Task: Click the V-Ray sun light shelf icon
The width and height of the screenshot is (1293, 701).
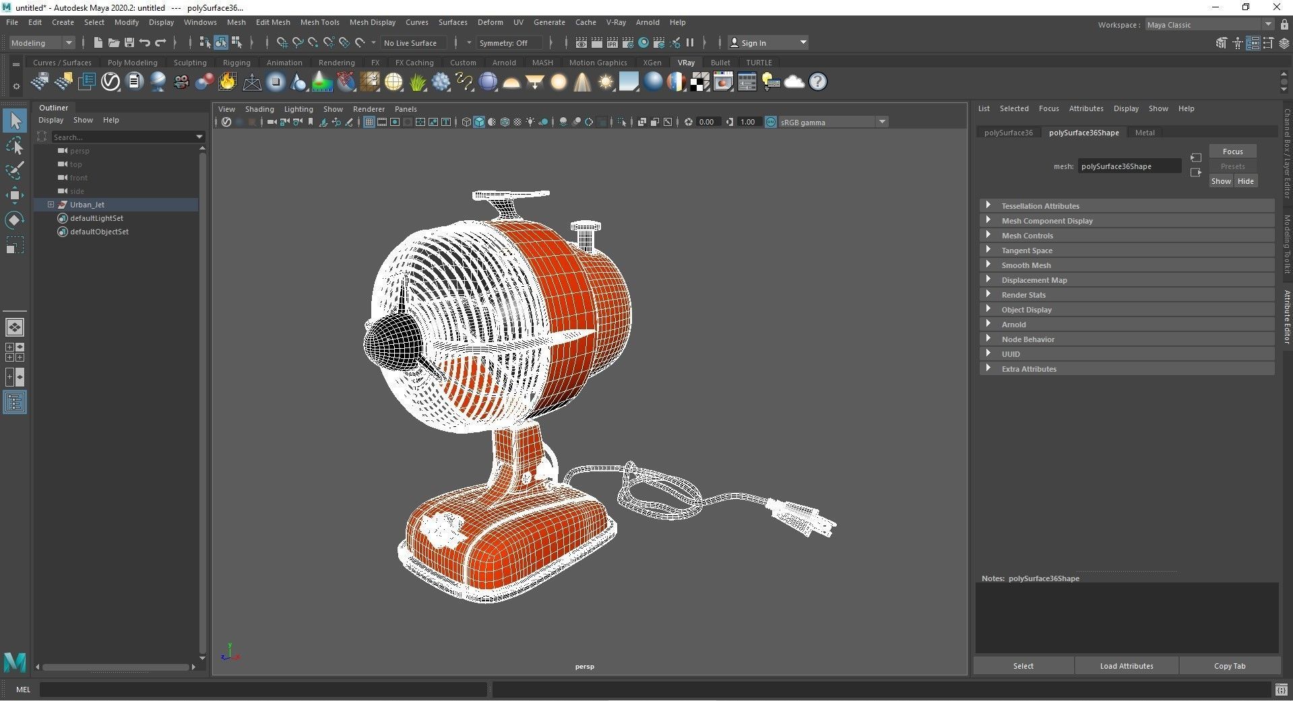Action: point(606,82)
